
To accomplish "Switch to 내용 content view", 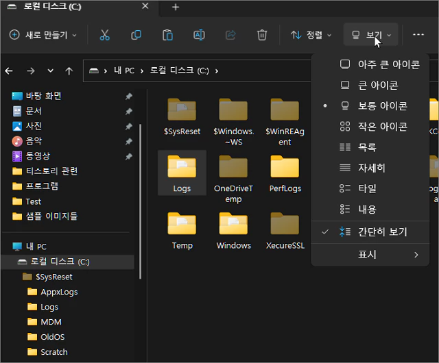I will click(370, 209).
